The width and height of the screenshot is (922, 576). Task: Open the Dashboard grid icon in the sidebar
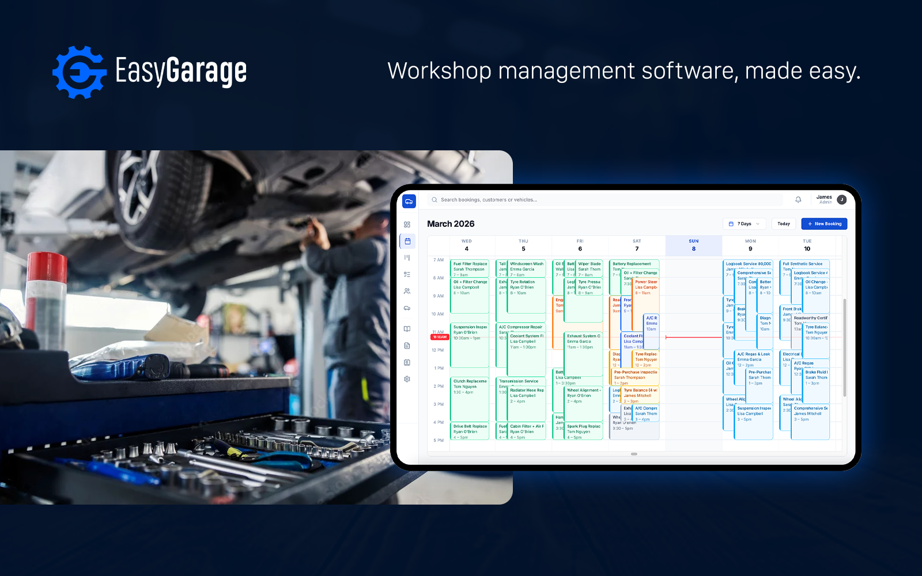pyautogui.click(x=407, y=225)
